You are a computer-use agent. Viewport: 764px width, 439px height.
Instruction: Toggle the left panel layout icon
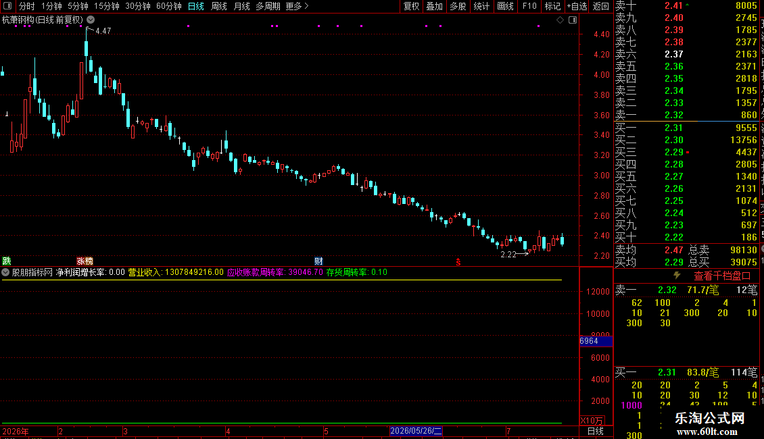[7, 6]
